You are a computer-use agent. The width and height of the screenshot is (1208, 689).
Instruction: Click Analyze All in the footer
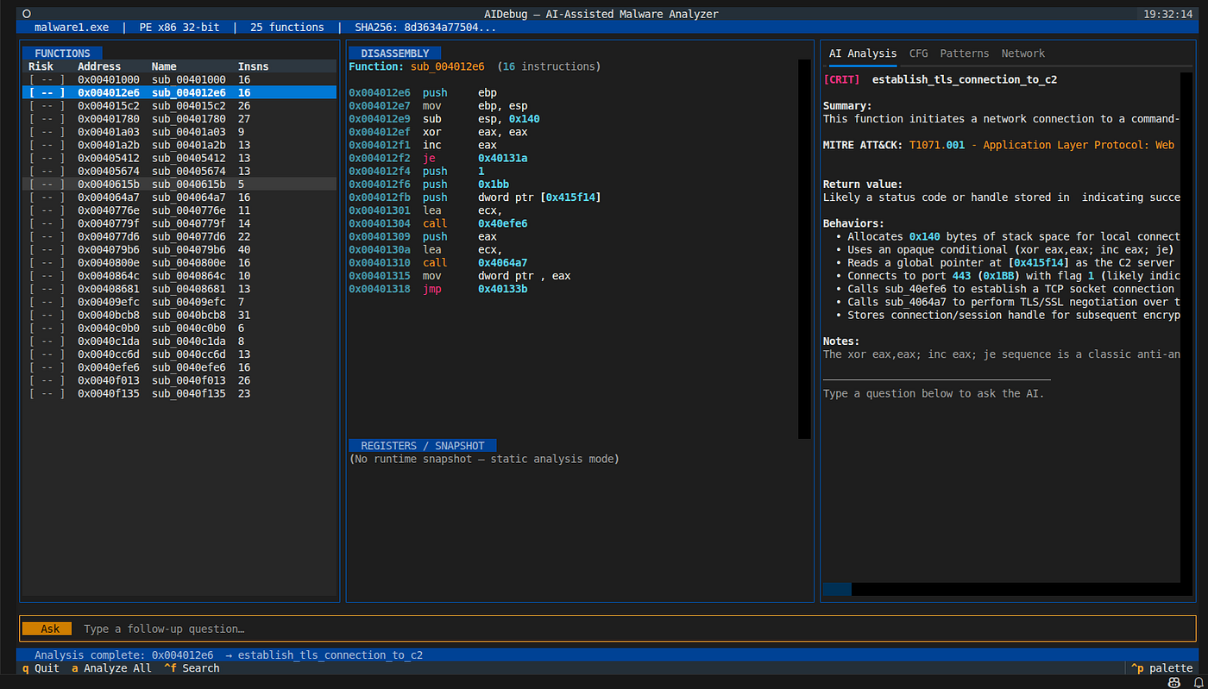coord(111,668)
